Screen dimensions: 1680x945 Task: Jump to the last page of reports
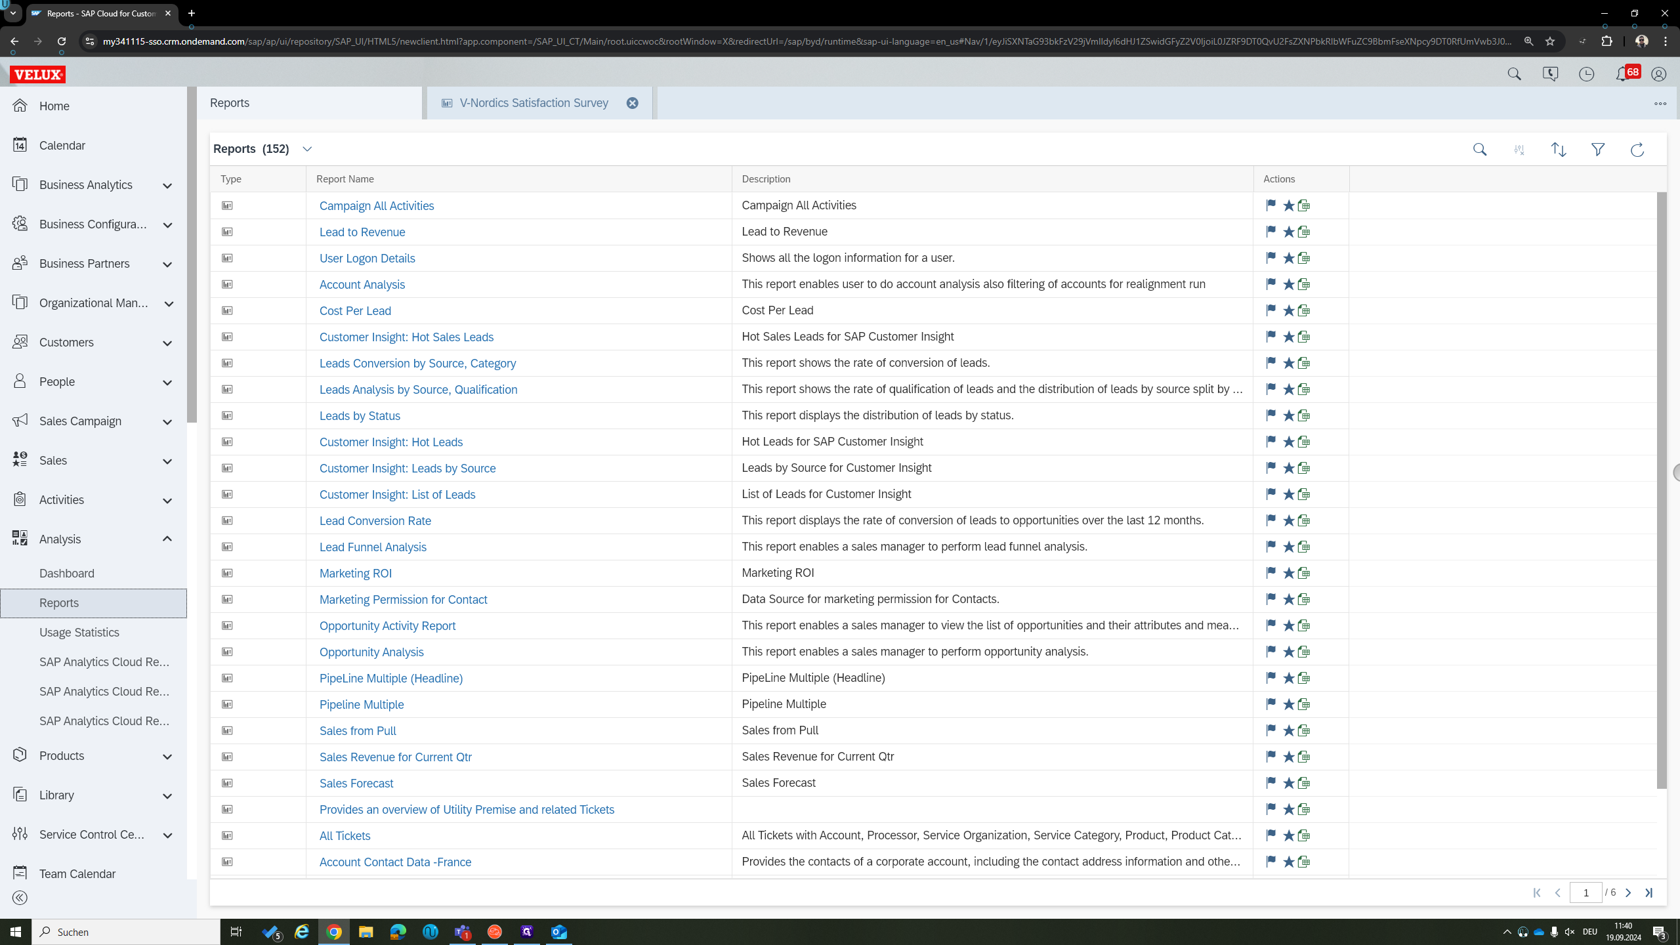[x=1648, y=892]
